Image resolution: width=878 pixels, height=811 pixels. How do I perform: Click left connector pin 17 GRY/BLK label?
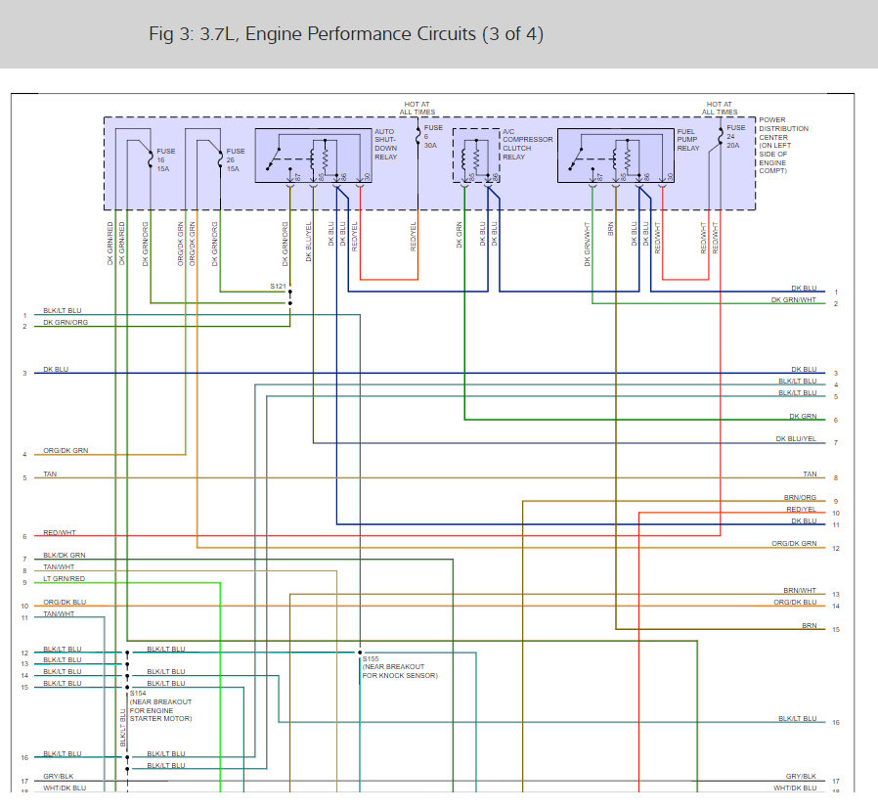pyautogui.click(x=59, y=777)
